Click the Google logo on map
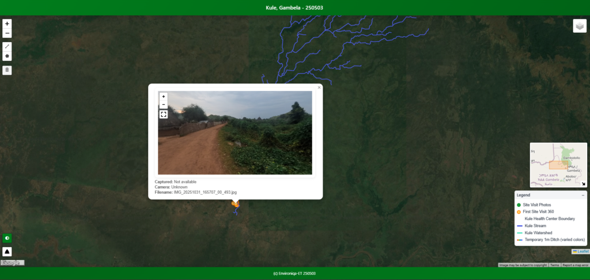Image resolution: width=590 pixels, height=280 pixels. pos(12,262)
